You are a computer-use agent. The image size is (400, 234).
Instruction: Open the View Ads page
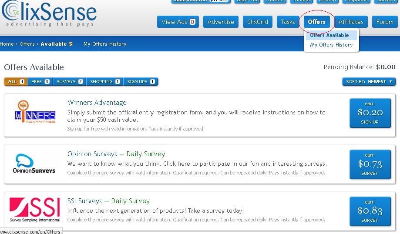click(178, 22)
